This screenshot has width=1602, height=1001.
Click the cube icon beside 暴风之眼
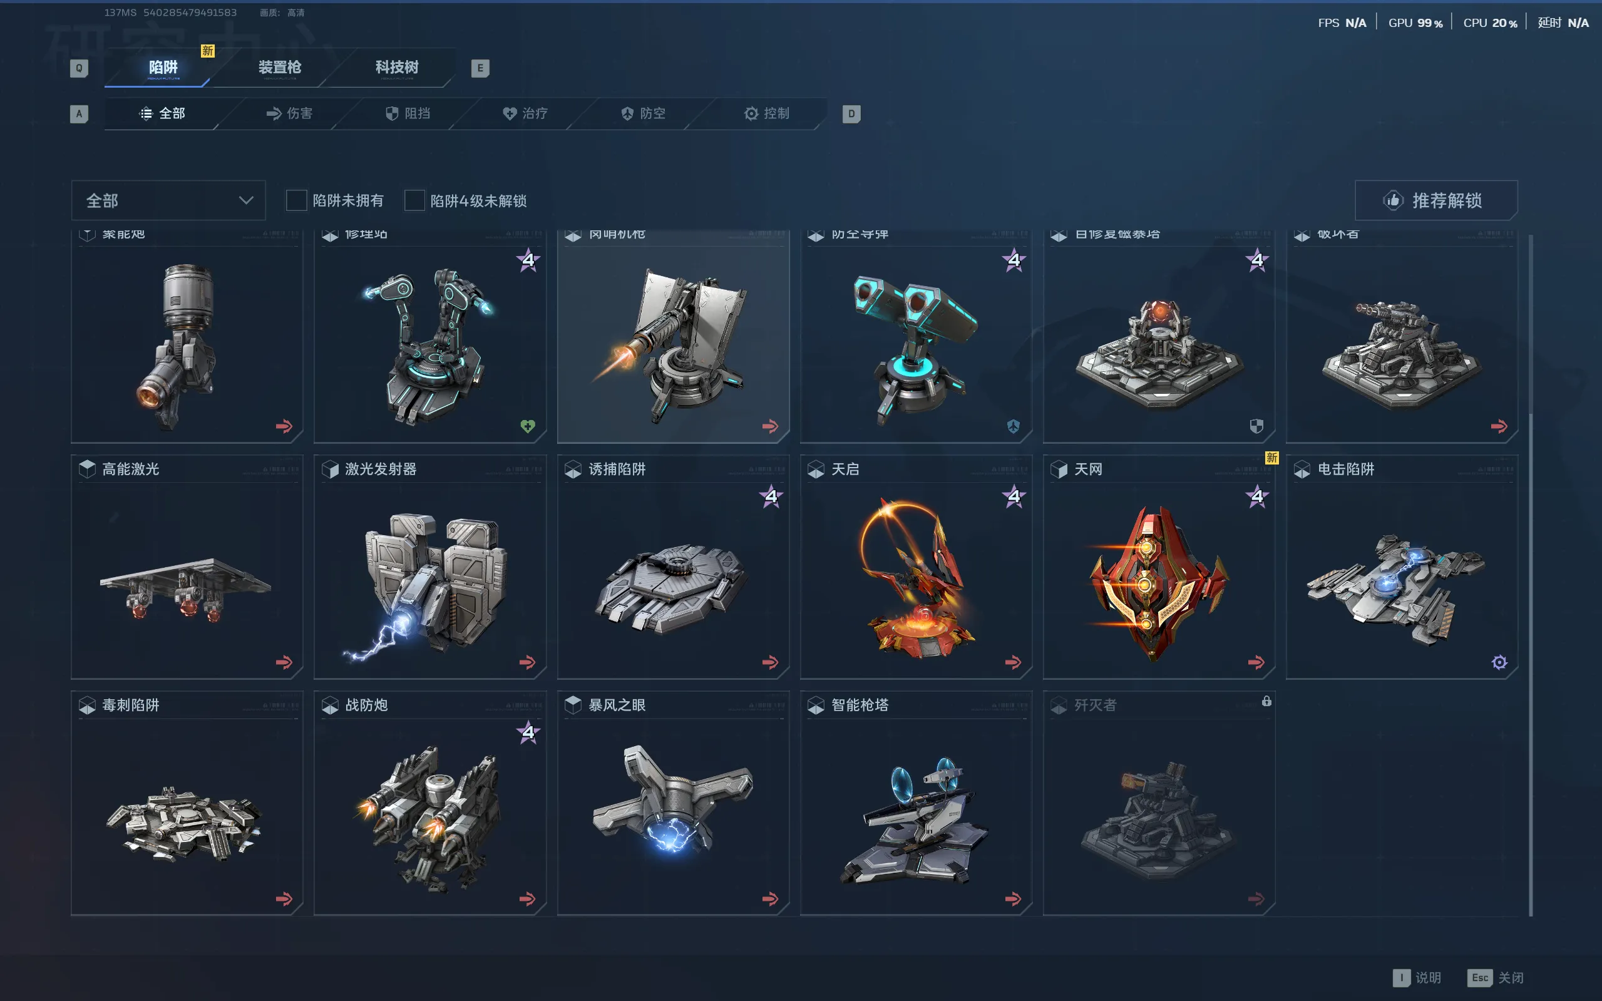coord(573,705)
